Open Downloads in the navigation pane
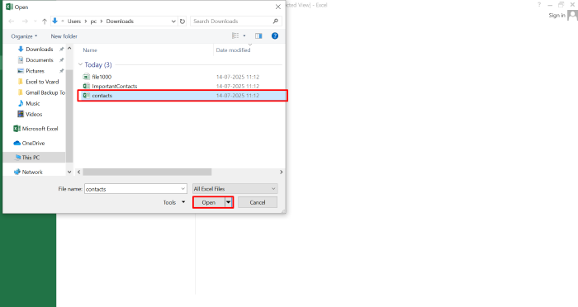The image size is (578, 307). [40, 50]
